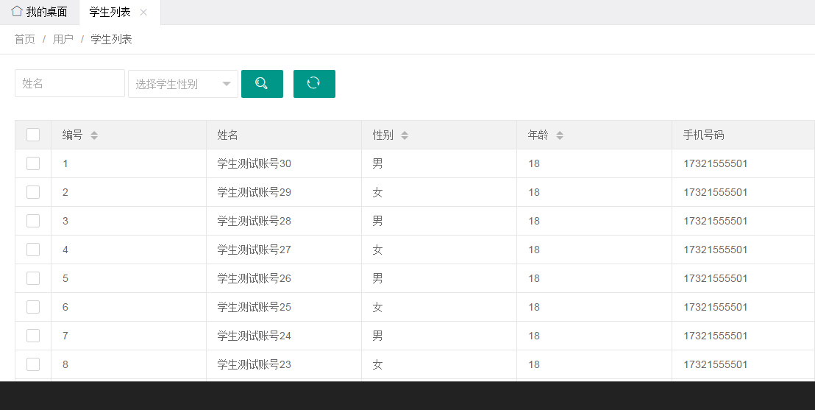Go to 首页 in the breadcrumb
The height and width of the screenshot is (410, 815).
click(25, 39)
